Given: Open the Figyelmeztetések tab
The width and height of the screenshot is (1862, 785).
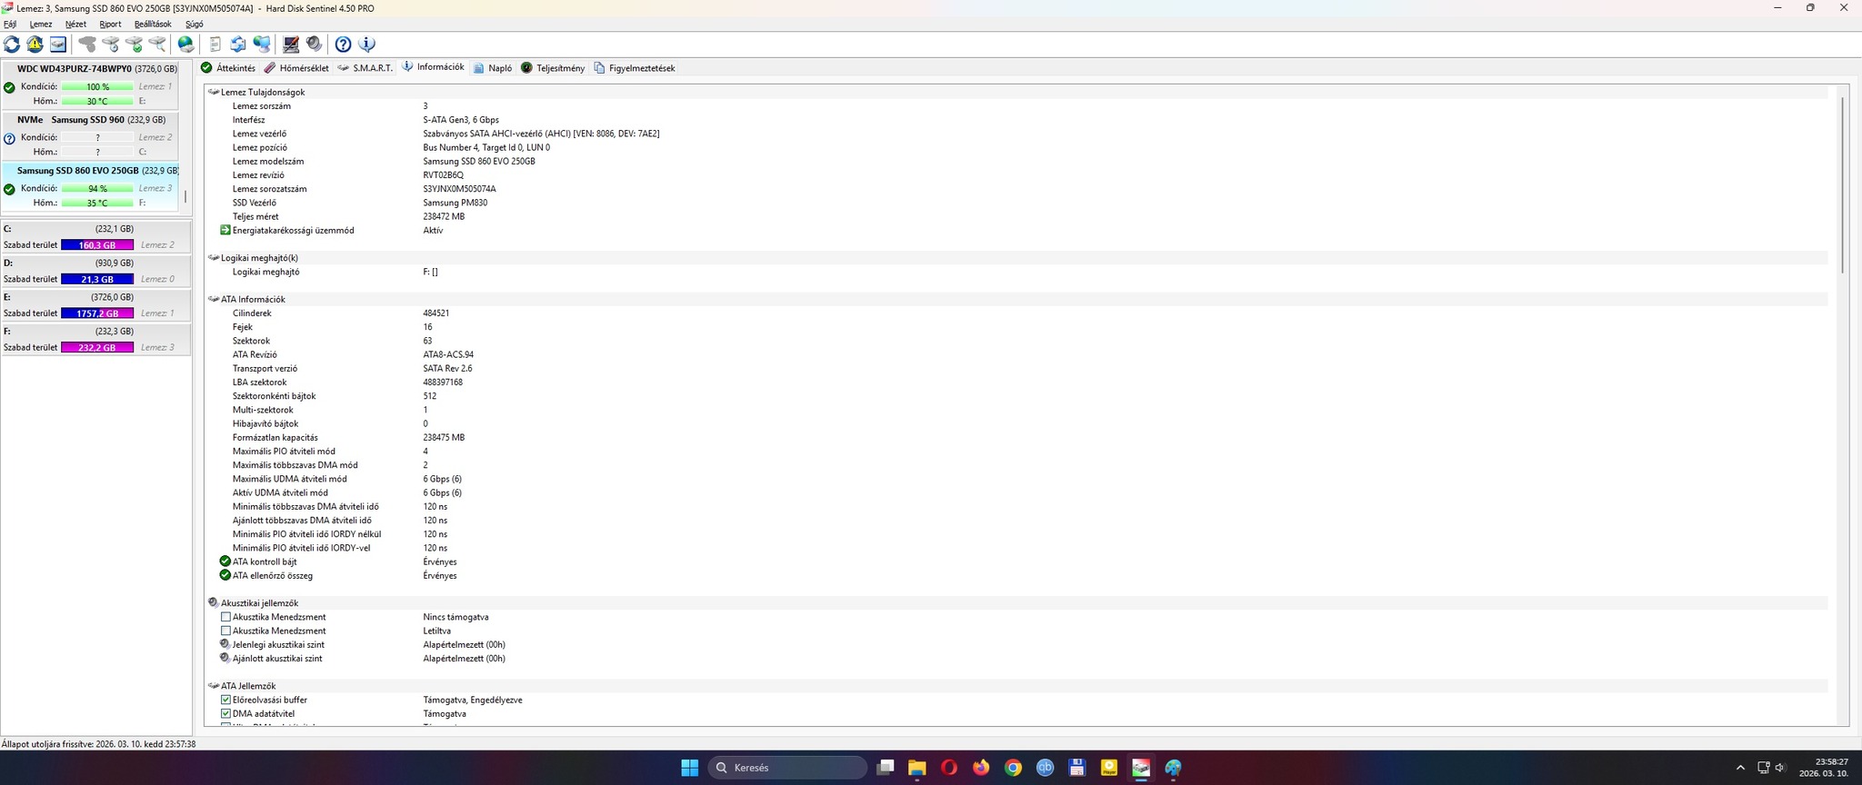Looking at the screenshot, I should (635, 68).
